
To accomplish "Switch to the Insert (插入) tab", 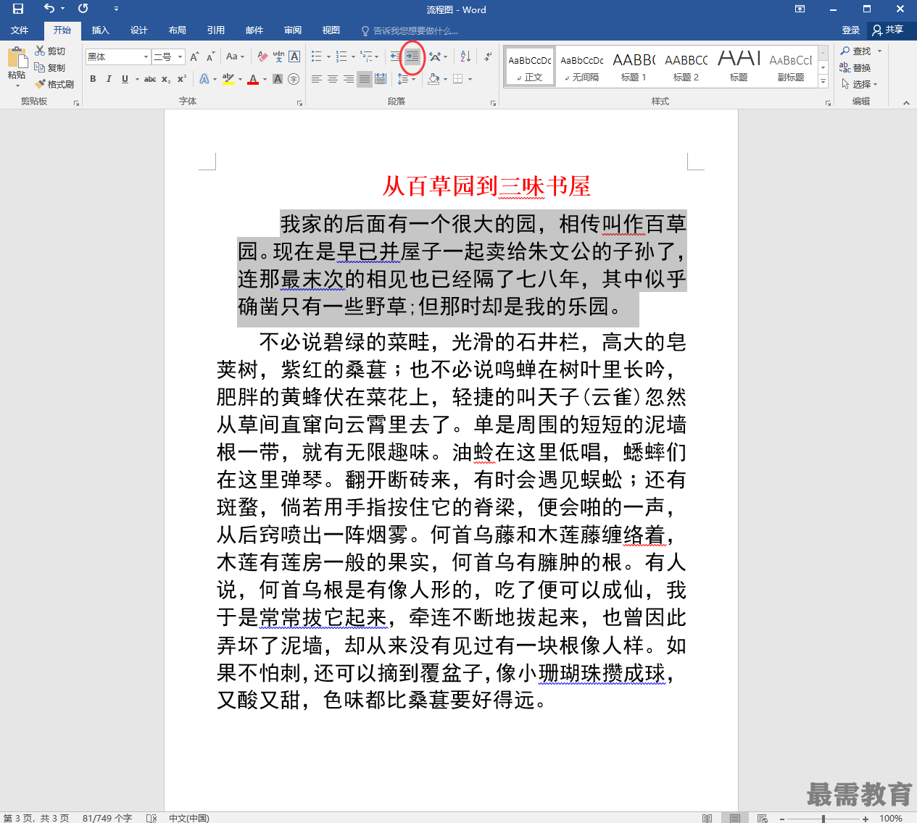I will click(x=101, y=30).
